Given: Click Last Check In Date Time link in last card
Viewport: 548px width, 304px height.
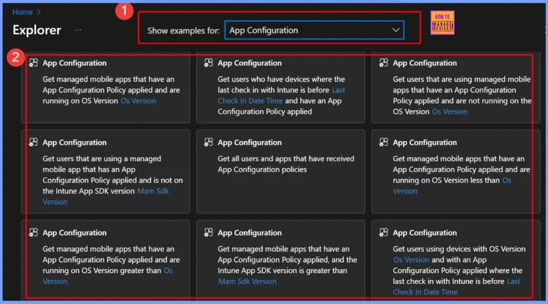Looking at the screenshot, I should (425, 292).
